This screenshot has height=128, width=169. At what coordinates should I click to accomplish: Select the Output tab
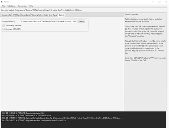[61, 15]
